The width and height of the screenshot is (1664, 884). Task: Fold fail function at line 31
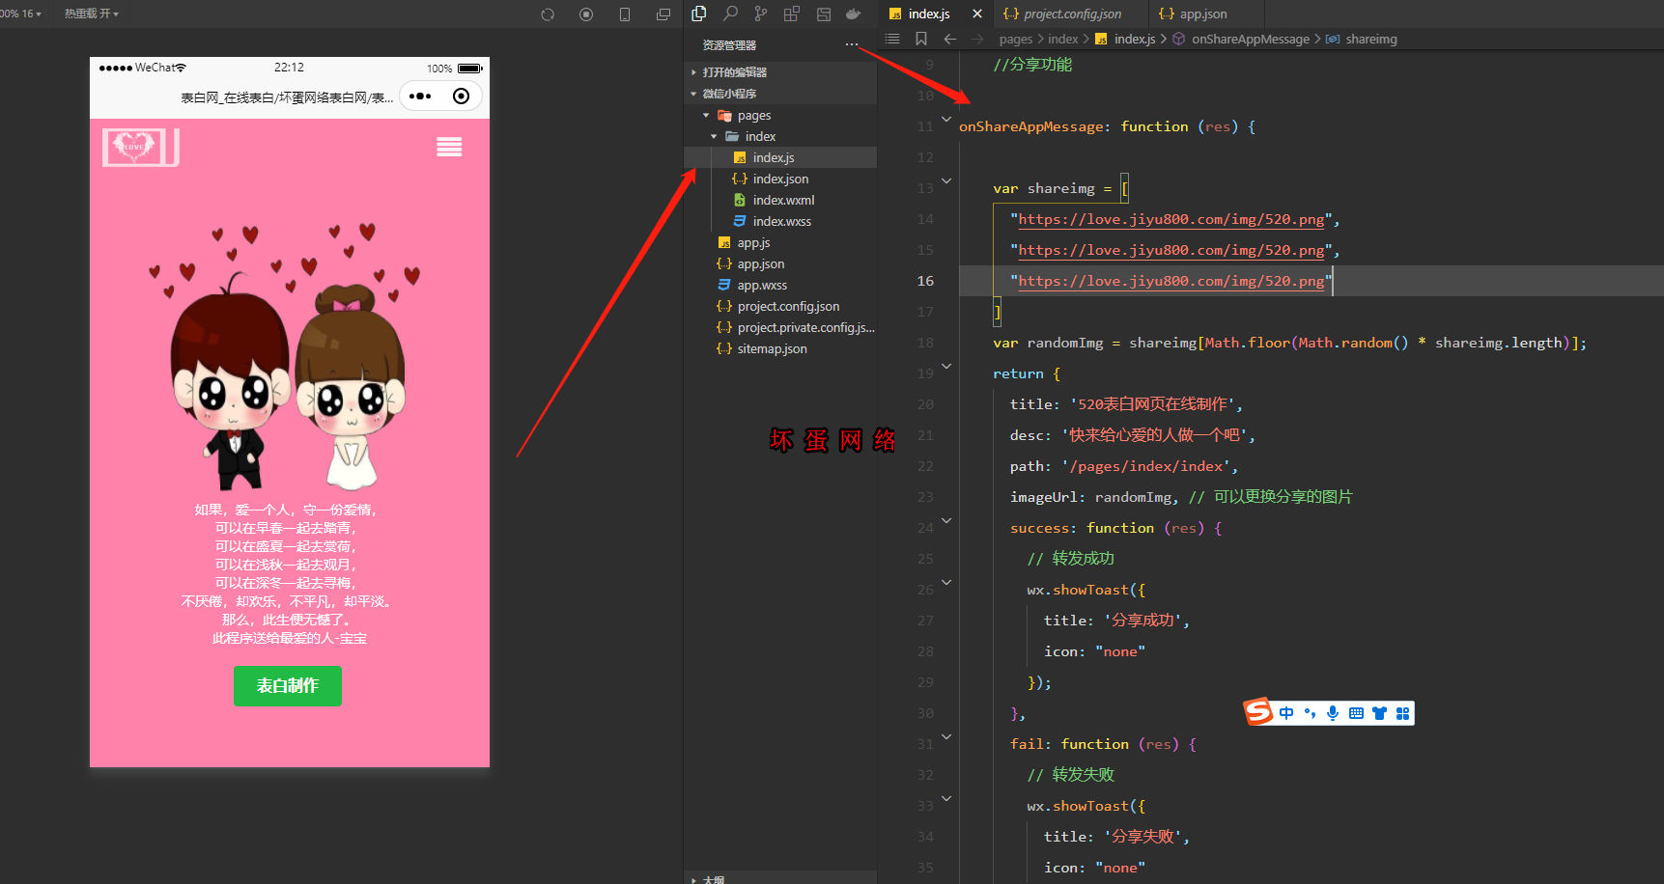946,736
